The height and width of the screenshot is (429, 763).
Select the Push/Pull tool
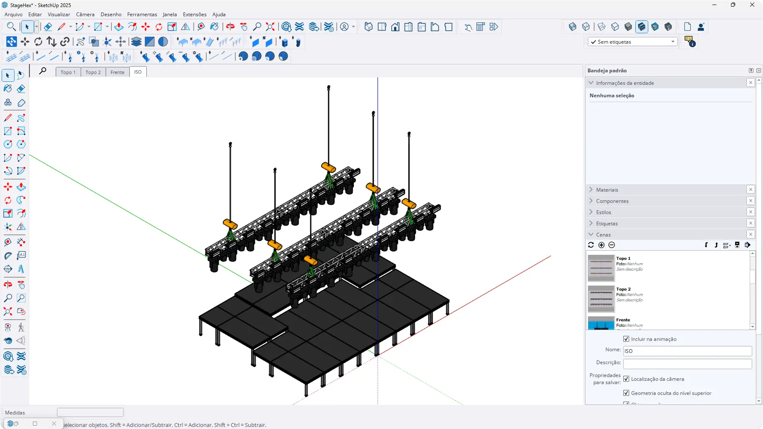[21, 187]
